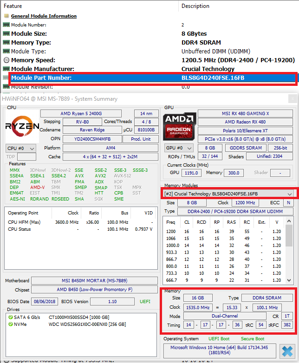Click the MSI RX 480 GAMING X field
Screen dimensions: 299x363
click(x=245, y=113)
